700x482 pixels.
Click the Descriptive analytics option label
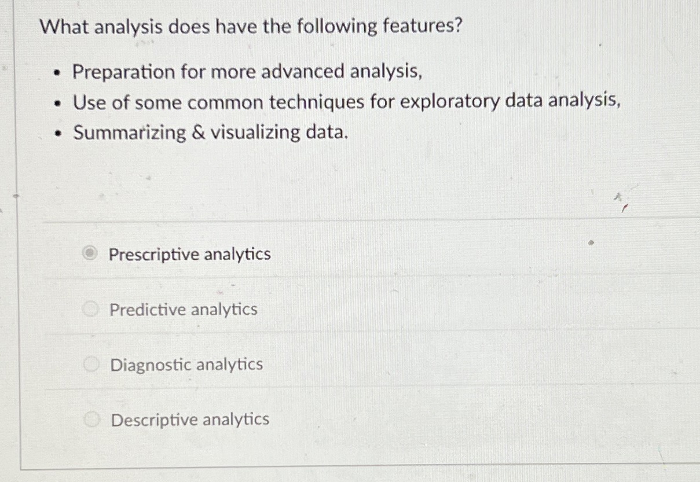pos(190,419)
